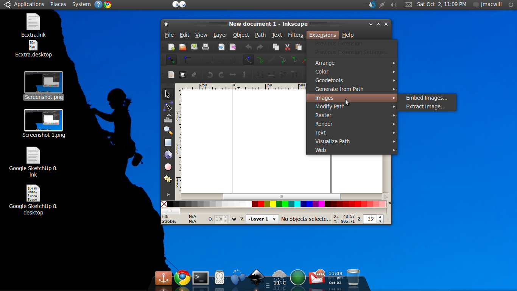Pick the Node editing tool
Image resolution: width=517 pixels, height=291 pixels.
(168, 106)
